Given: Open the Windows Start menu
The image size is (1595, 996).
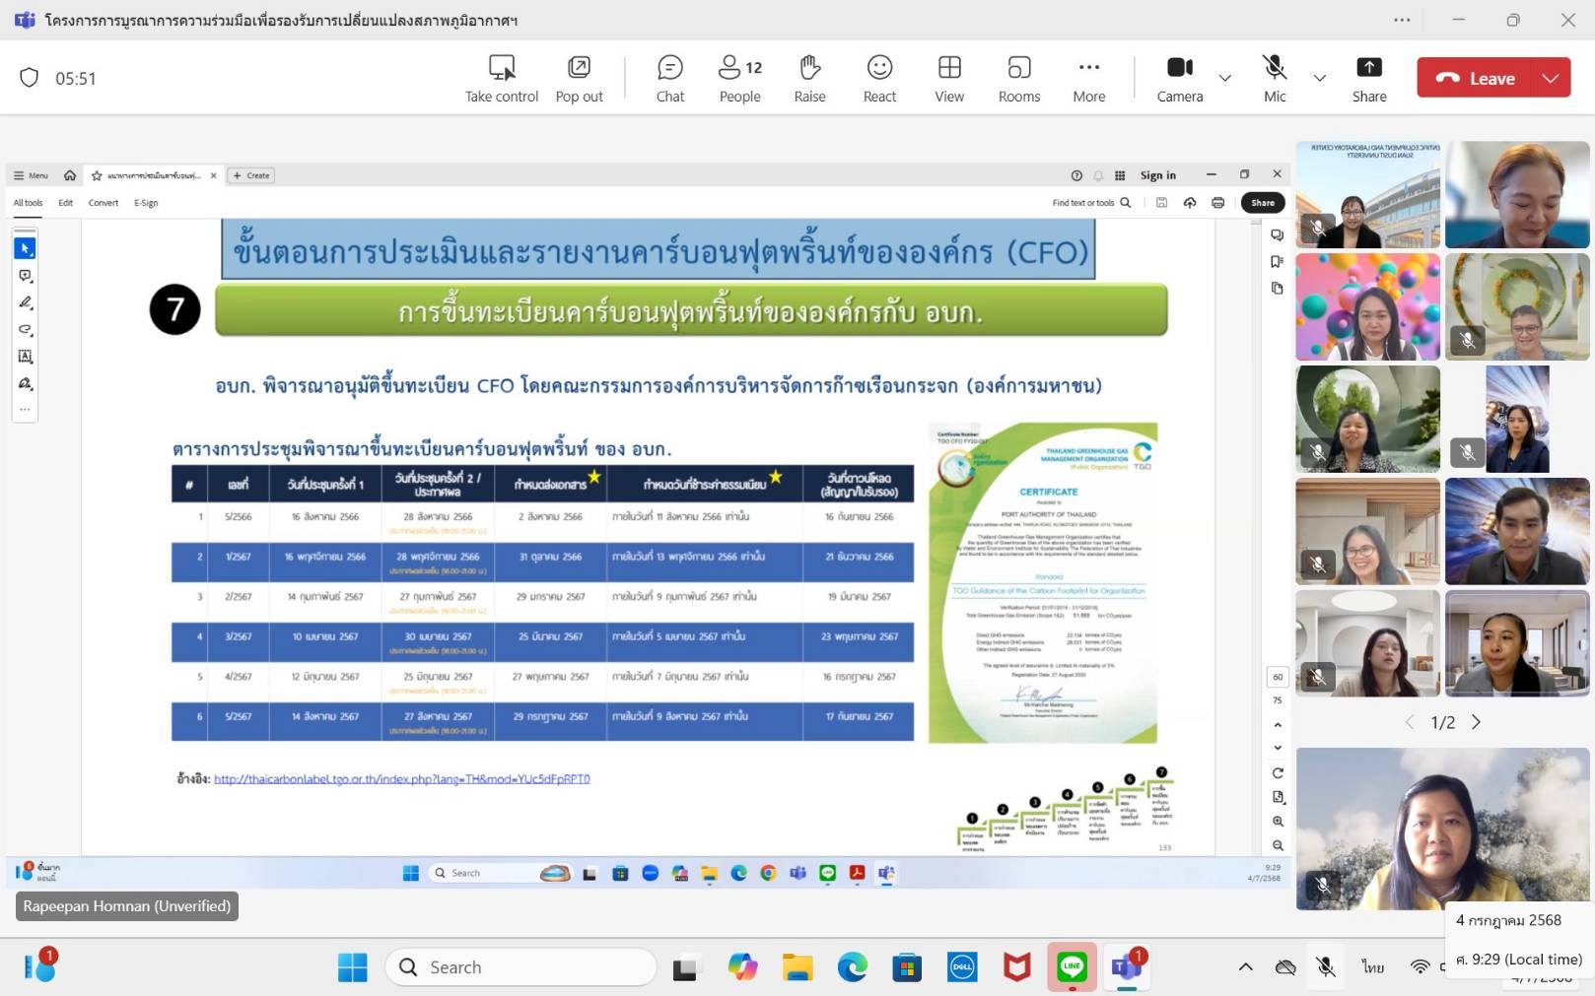Looking at the screenshot, I should tap(352, 967).
